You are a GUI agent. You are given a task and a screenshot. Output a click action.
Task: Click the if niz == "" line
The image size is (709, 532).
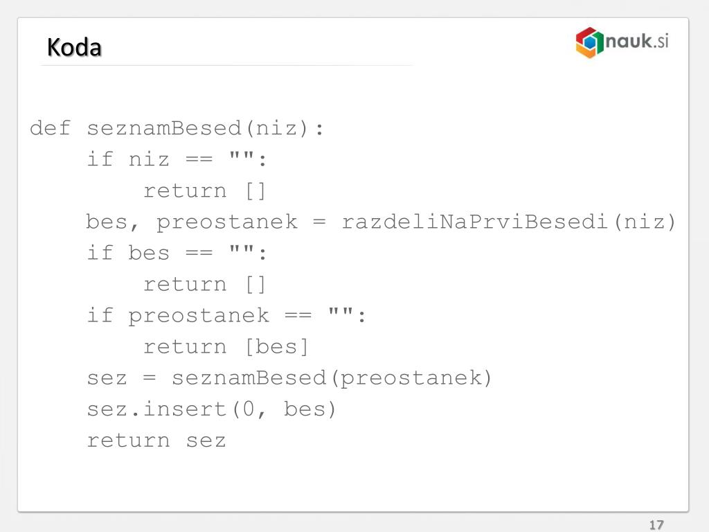coord(177,159)
